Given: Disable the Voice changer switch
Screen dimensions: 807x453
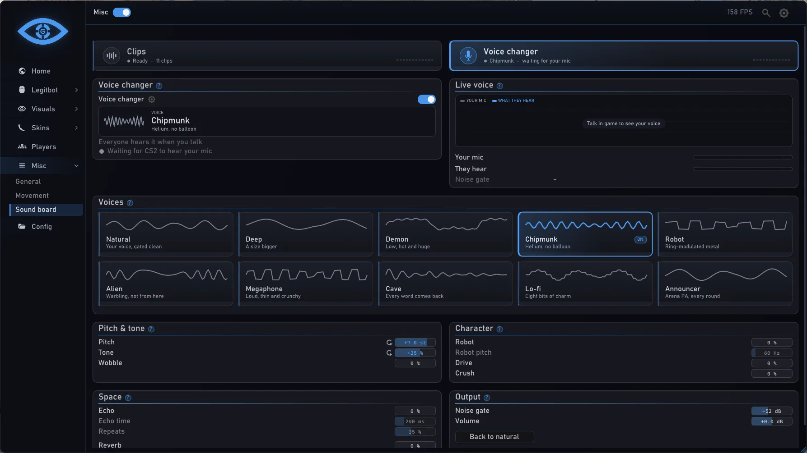Looking at the screenshot, I should click(426, 99).
